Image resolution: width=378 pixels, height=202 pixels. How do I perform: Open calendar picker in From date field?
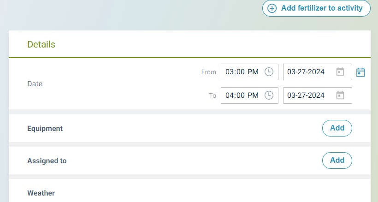tap(340, 72)
